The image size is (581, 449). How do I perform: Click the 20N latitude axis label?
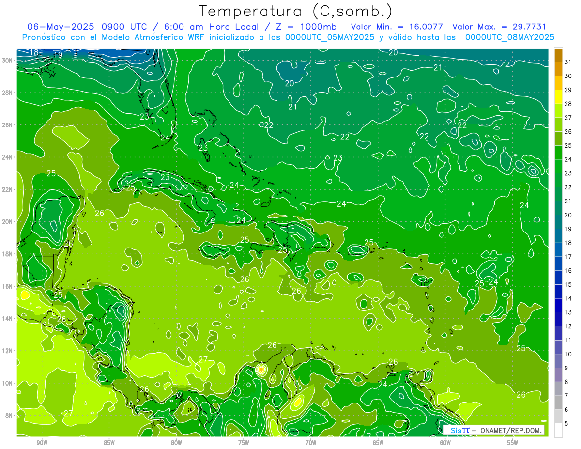click(x=8, y=222)
